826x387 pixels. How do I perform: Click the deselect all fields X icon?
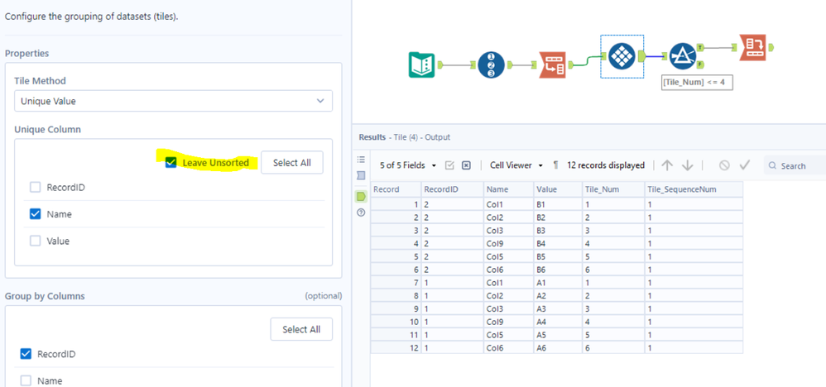(466, 165)
